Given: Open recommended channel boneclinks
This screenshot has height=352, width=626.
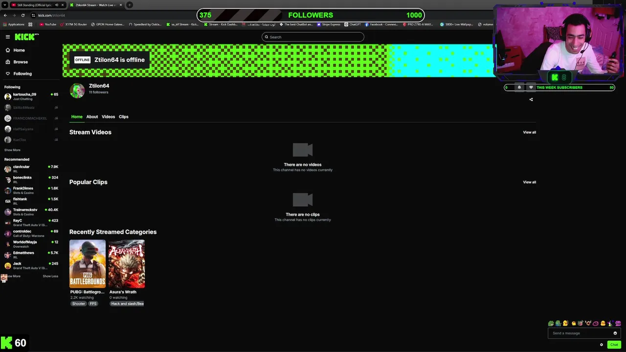Looking at the screenshot, I should [x=31, y=179].
